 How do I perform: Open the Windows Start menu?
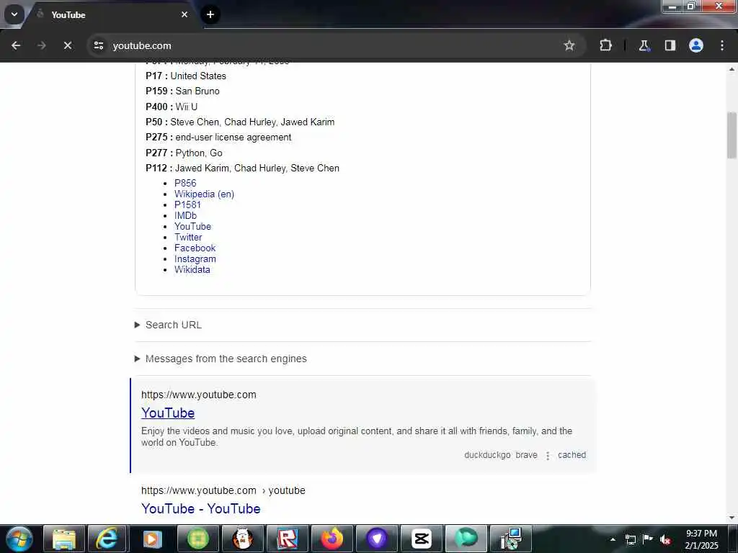(x=19, y=539)
